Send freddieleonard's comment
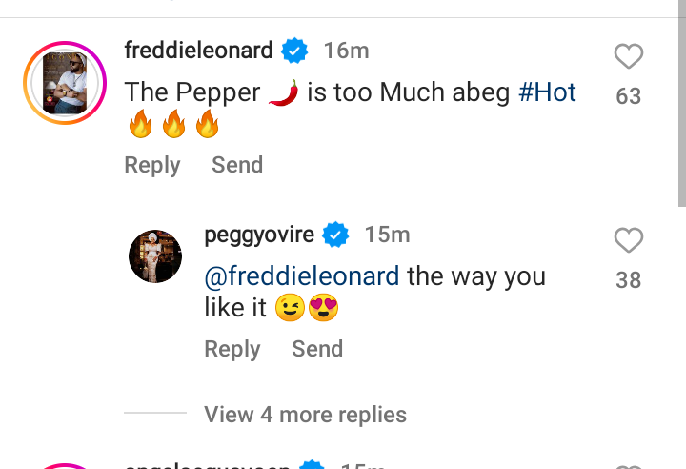Viewport: 686px width, 469px height. point(237,165)
